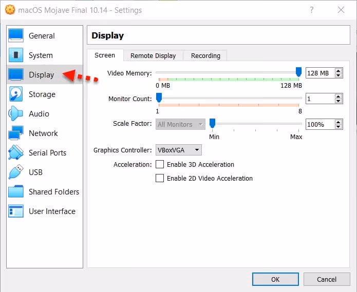Select the System chip icon

point(16,55)
